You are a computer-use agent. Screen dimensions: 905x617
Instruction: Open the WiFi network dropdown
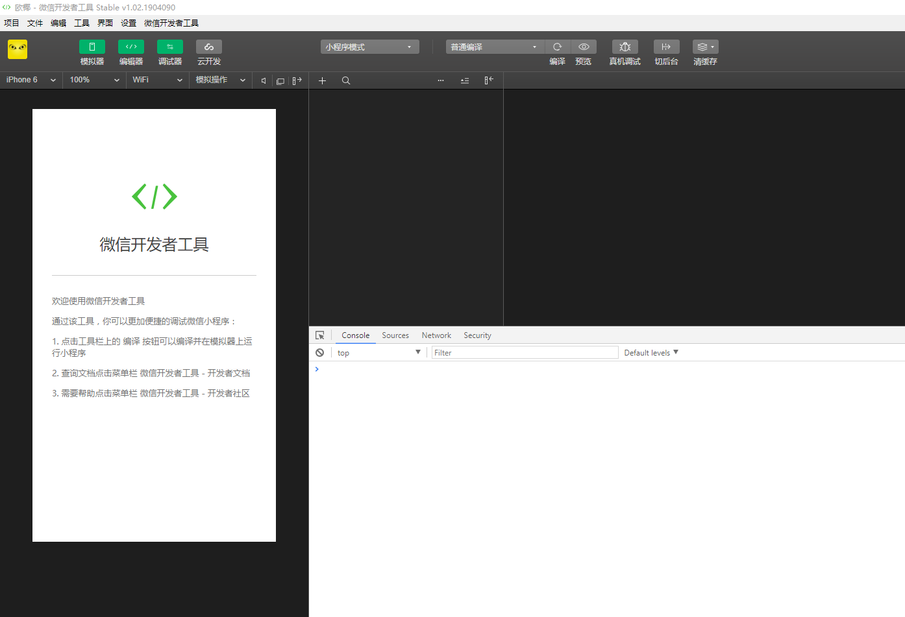pos(157,80)
